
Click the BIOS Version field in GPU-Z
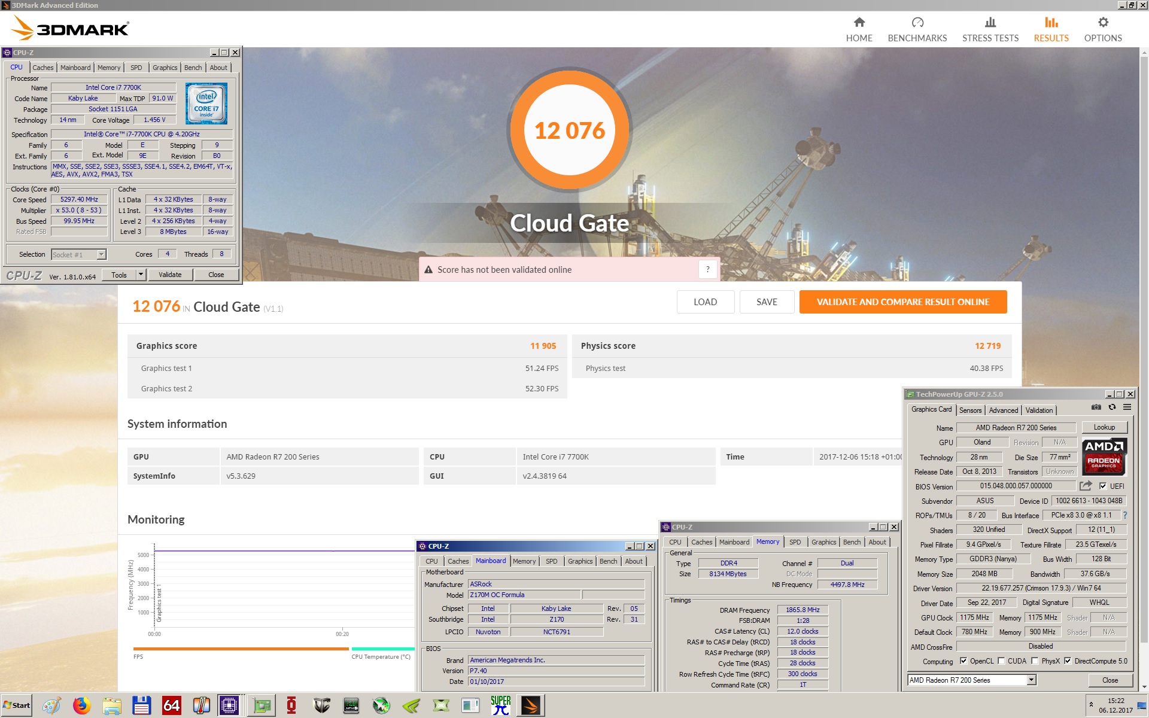1016,486
